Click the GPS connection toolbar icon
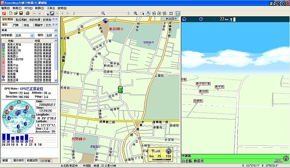The height and width of the screenshot is (168, 290). 47,13
